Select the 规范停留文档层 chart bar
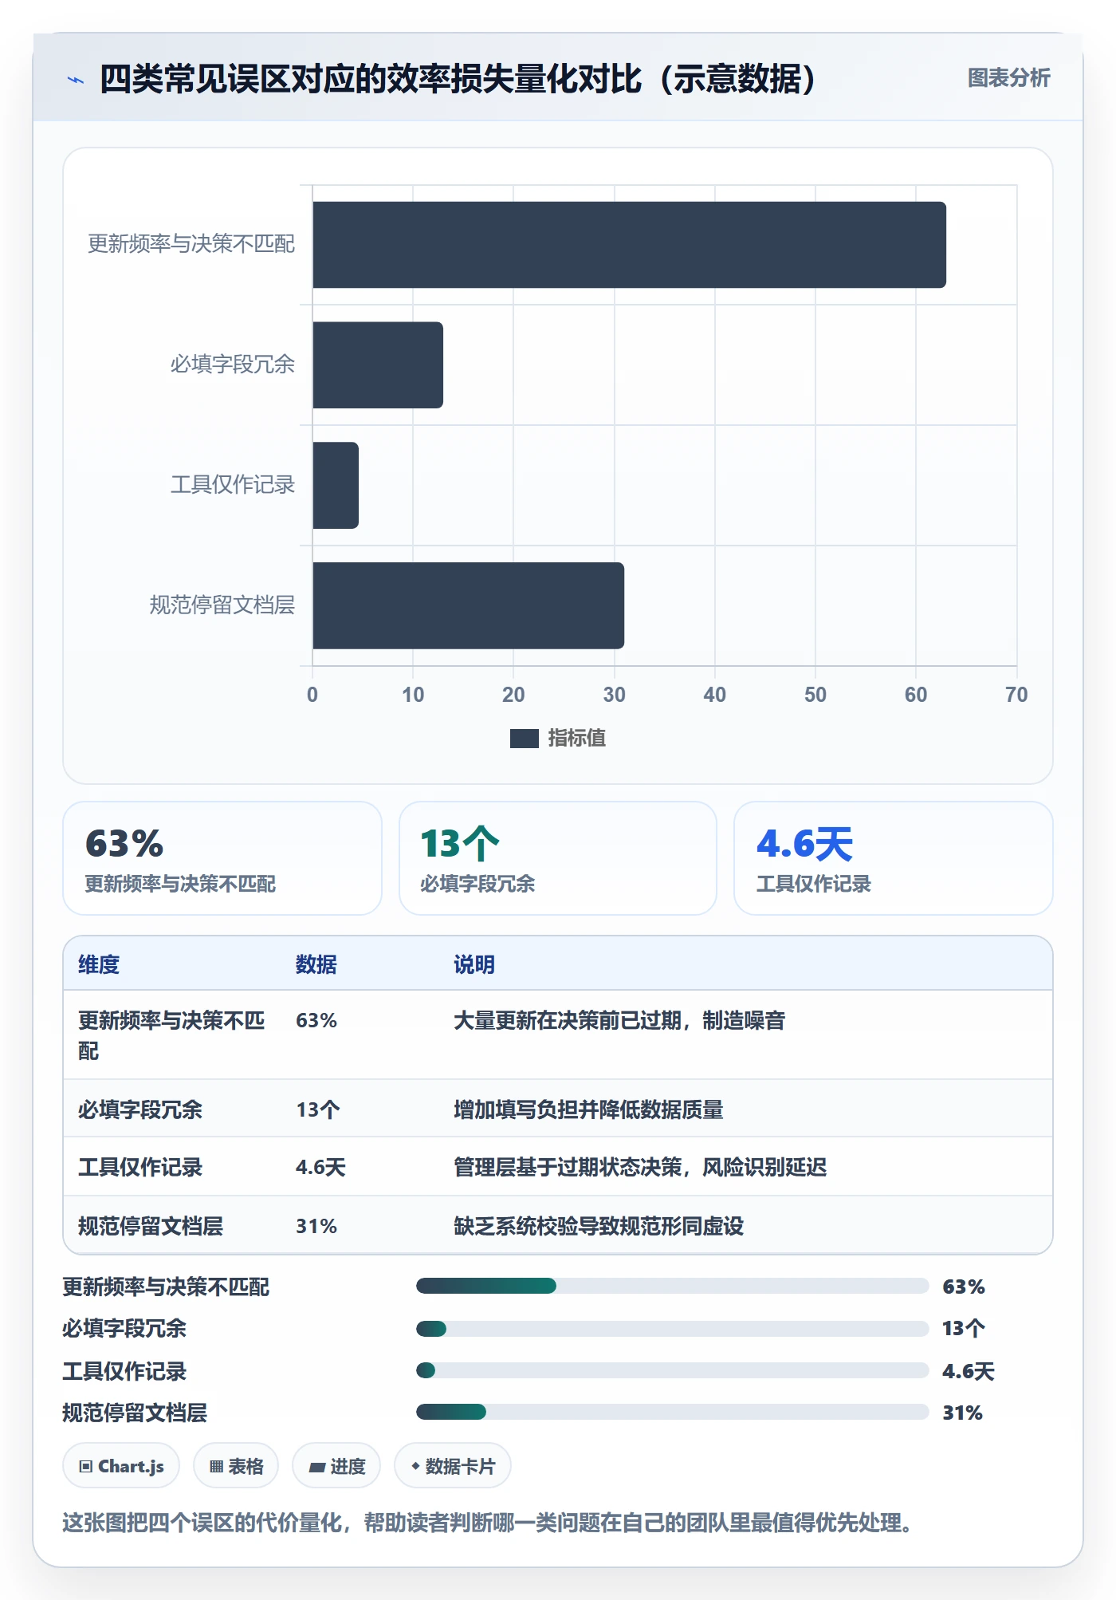Viewport: 1116px width, 1600px height. coord(468,605)
